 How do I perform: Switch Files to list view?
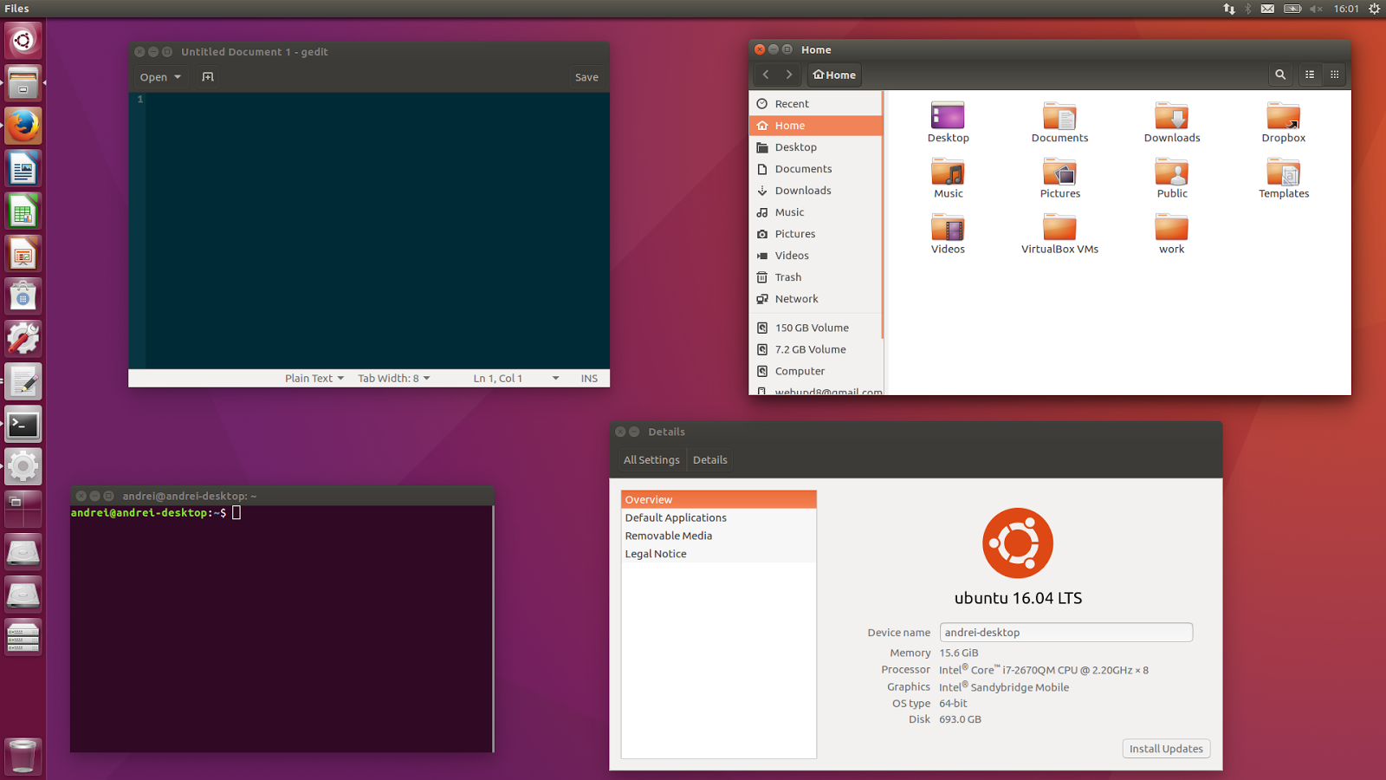1309,75
